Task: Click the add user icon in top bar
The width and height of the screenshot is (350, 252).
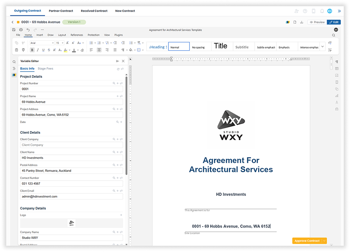Action: (296, 11)
